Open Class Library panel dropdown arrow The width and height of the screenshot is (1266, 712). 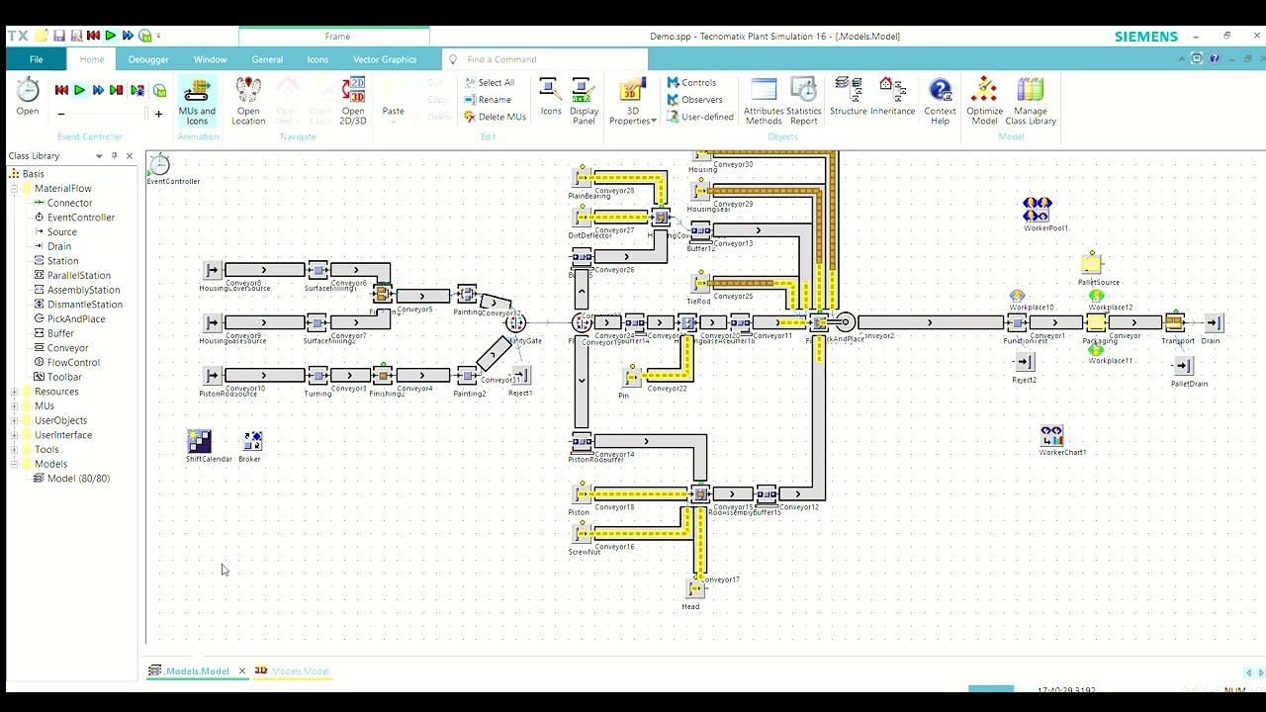click(x=99, y=156)
